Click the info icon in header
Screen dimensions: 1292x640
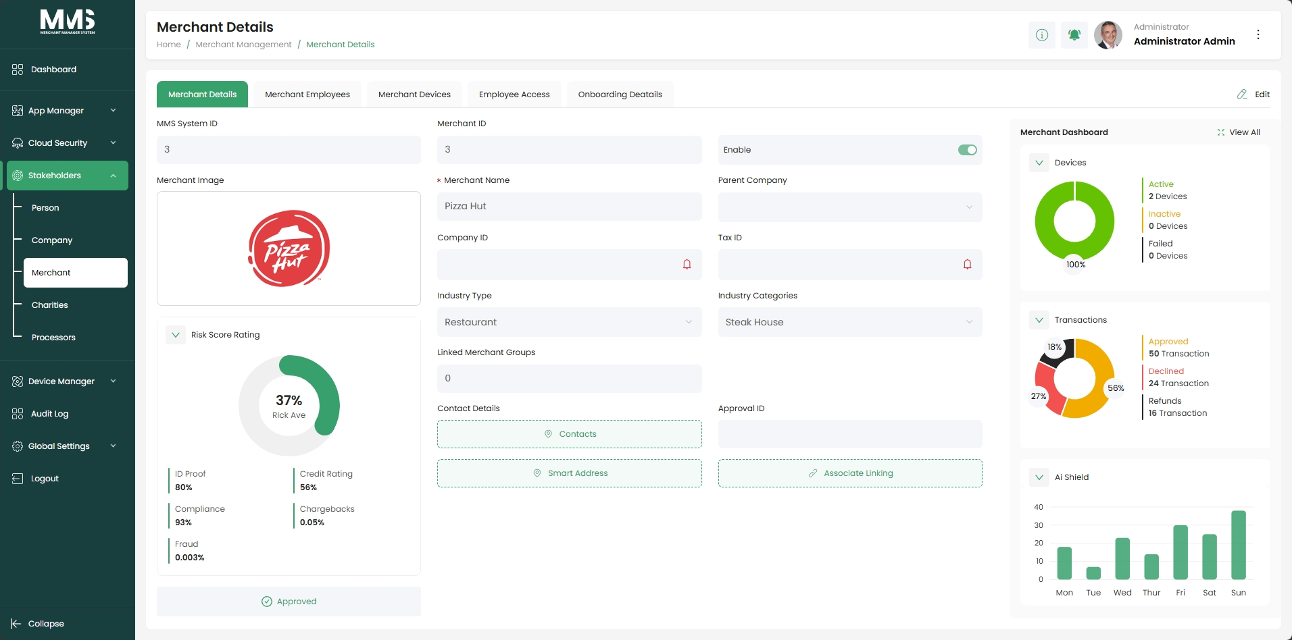tap(1041, 34)
